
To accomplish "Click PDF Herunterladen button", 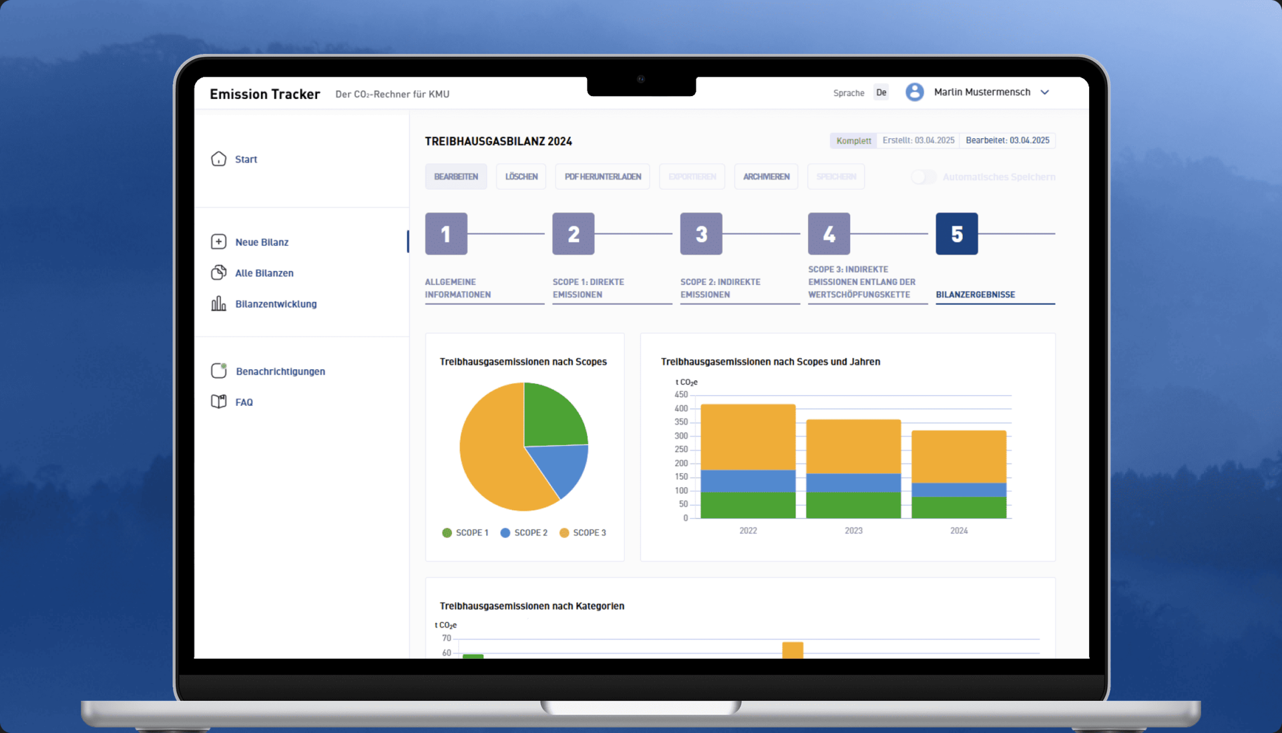I will tap(602, 177).
